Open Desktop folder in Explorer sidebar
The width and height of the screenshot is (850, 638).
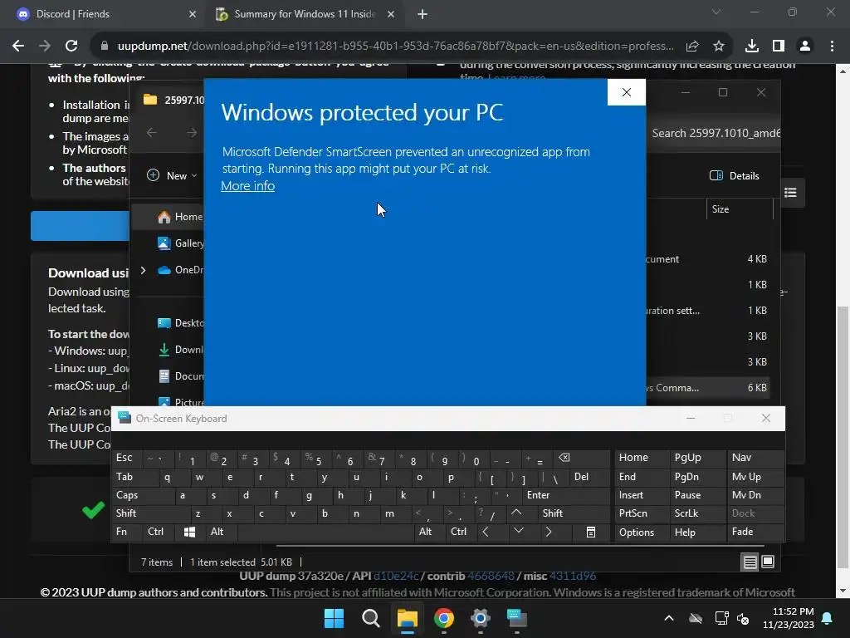click(x=181, y=323)
